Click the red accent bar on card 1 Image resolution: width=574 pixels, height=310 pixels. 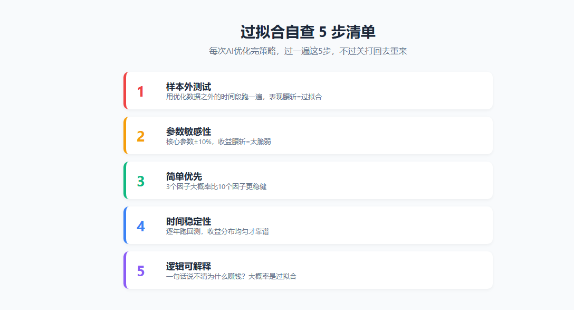point(125,90)
